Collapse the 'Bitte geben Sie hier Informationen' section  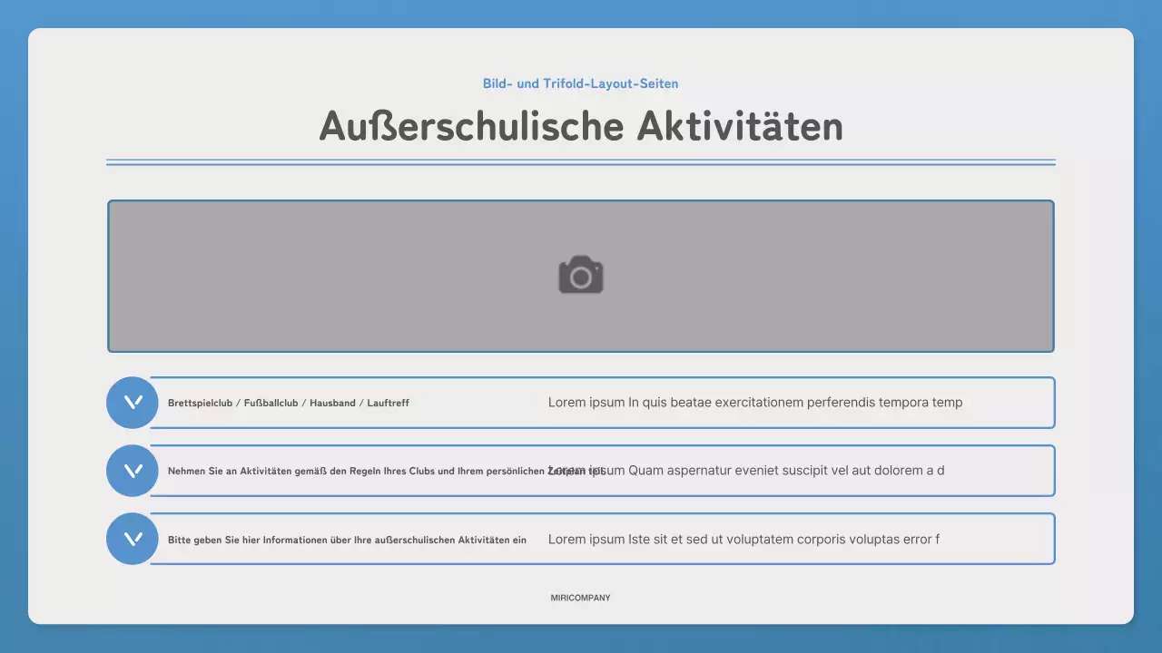point(132,538)
